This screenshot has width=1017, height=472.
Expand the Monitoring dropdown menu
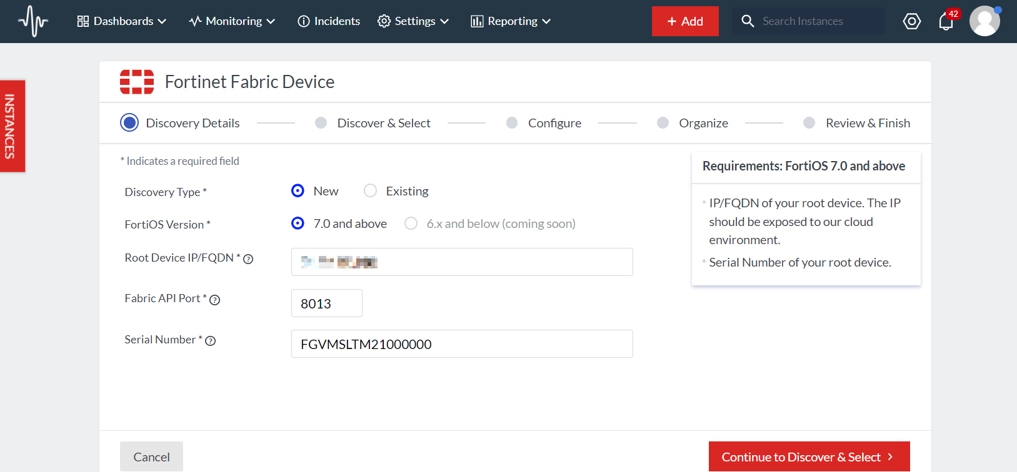click(232, 21)
